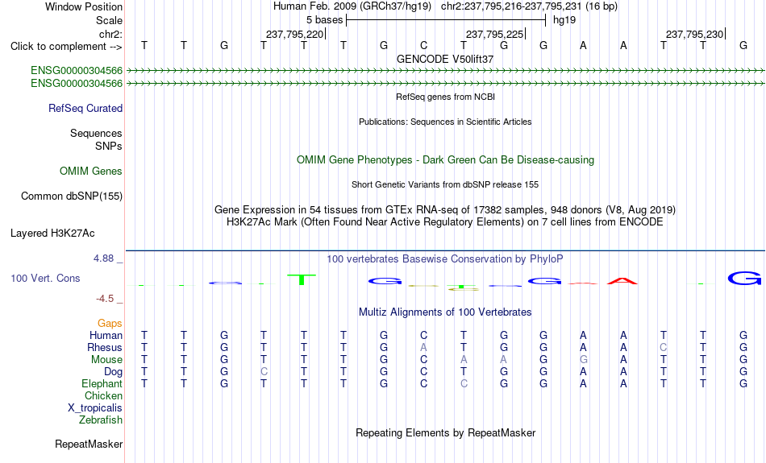Open the Common dbSNP(155) track label
Viewport: 766px width, 463px height.
point(72,196)
